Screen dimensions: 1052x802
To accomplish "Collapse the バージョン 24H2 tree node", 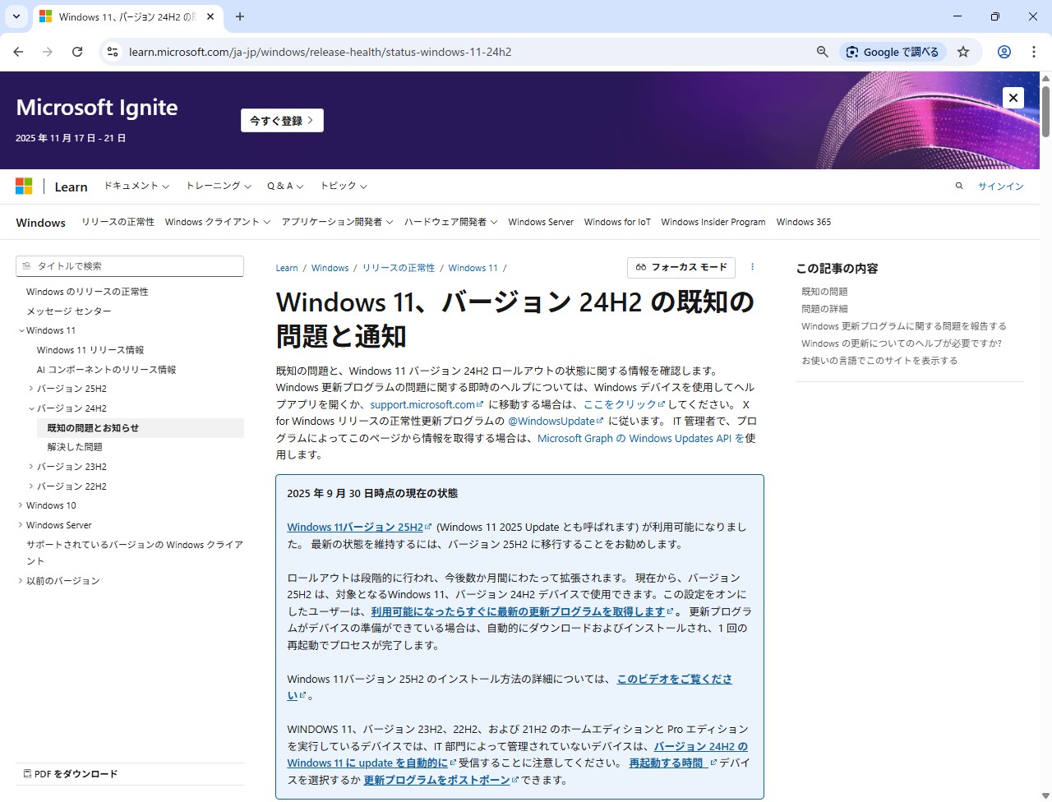I will [31, 408].
